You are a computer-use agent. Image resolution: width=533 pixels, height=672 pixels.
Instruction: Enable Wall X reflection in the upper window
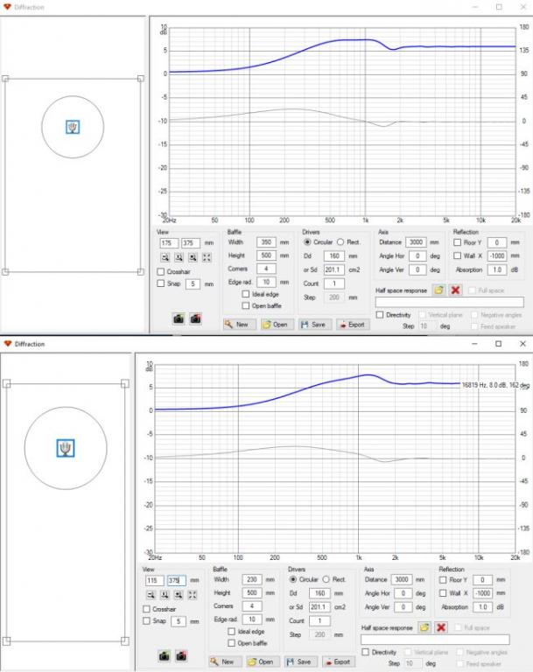[458, 255]
